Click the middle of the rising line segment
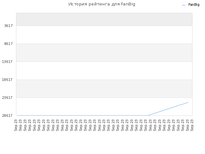Screen dimensions: 205x154 (x=168, y=109)
